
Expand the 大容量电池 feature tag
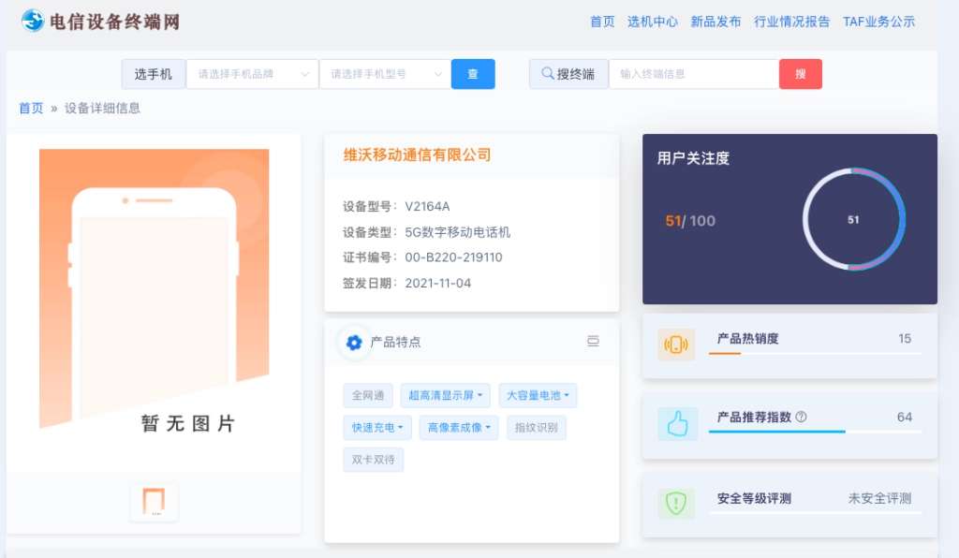tap(538, 395)
